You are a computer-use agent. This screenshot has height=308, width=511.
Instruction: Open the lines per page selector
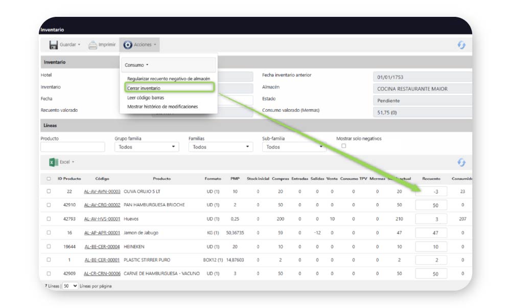click(71, 286)
